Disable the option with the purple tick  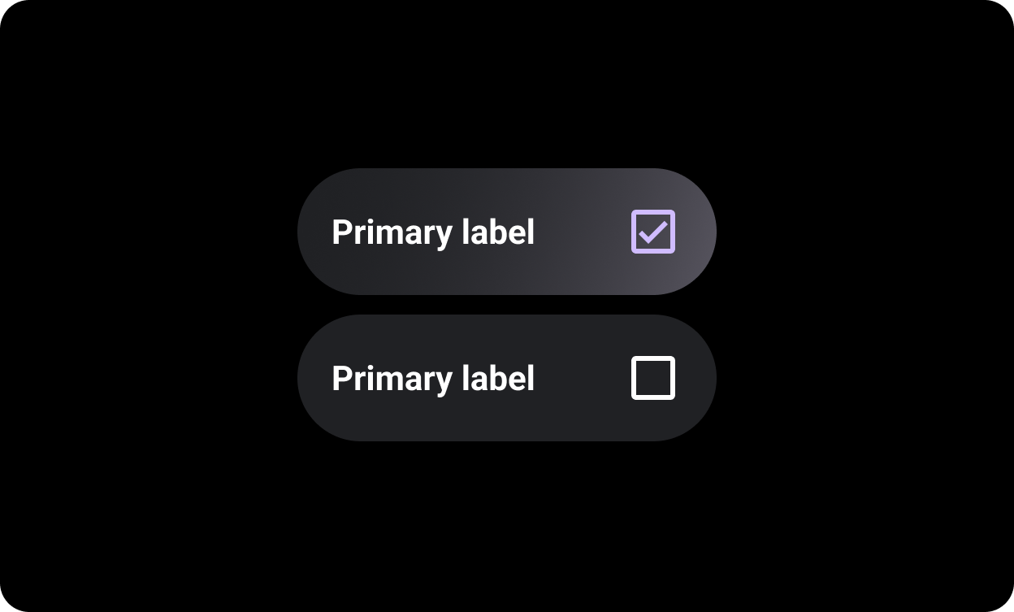tap(653, 232)
